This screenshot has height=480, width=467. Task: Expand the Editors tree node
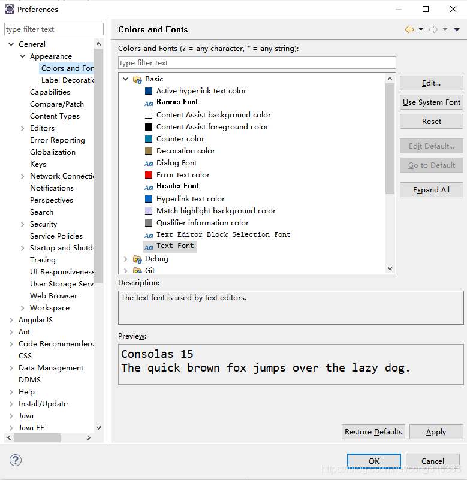[22, 128]
